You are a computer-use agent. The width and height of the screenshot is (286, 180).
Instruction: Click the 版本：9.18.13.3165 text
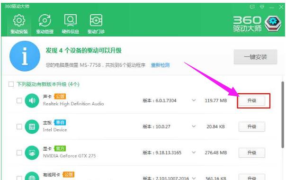click(162, 153)
